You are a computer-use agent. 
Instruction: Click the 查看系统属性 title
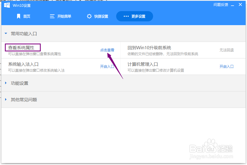[21, 48]
